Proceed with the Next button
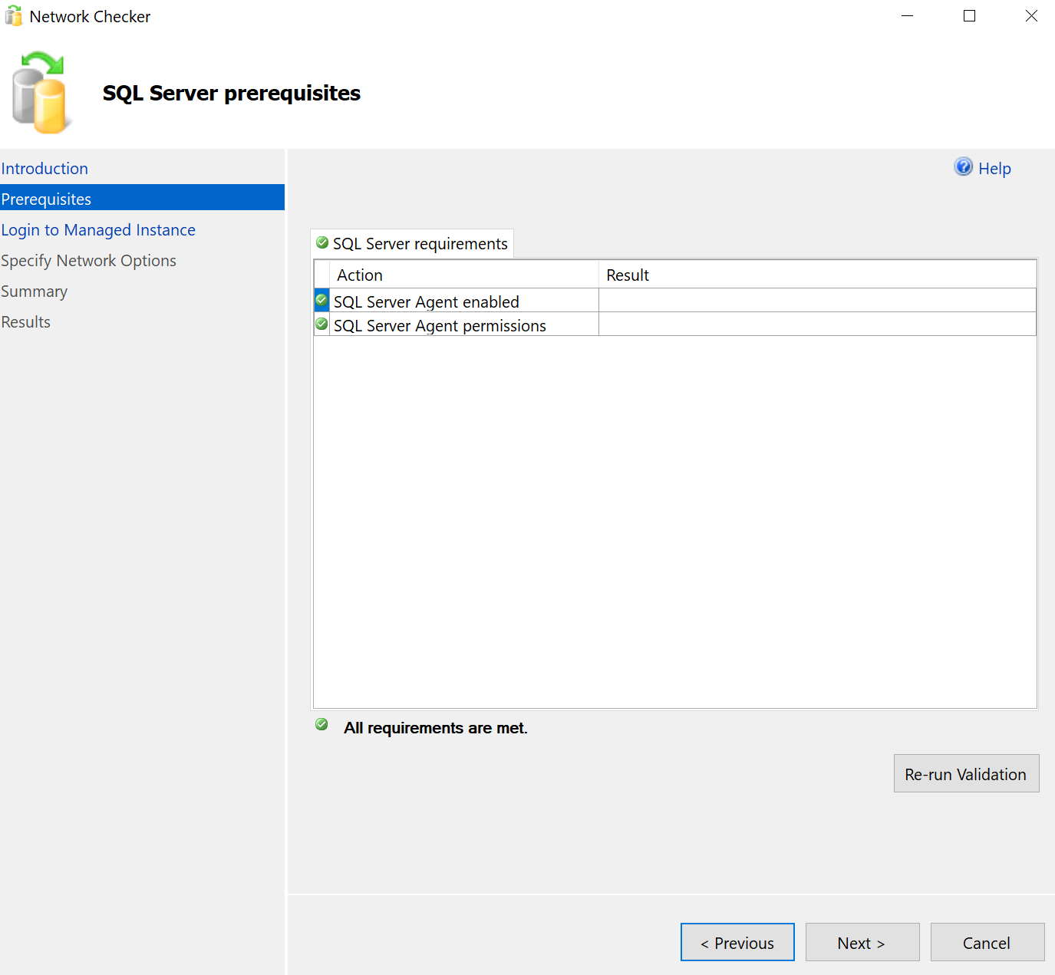The height and width of the screenshot is (975, 1055). coord(862,942)
